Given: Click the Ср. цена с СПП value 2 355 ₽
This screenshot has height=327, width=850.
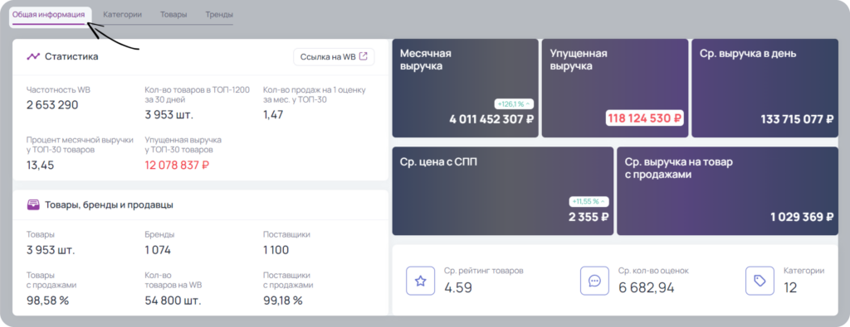Looking at the screenshot, I should (x=589, y=217).
